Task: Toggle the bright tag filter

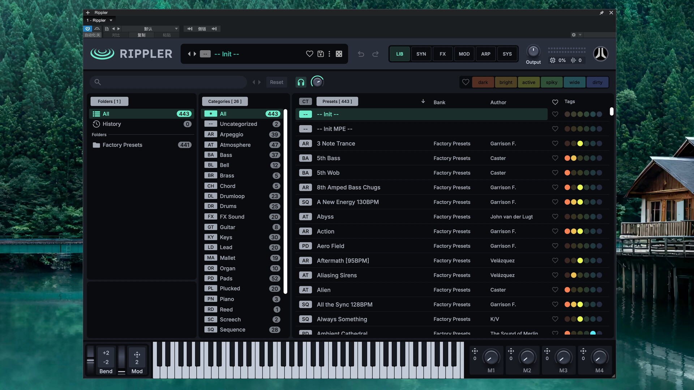Action: [506, 82]
